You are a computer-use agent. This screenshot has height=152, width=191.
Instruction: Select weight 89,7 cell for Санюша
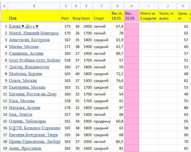click(117, 53)
